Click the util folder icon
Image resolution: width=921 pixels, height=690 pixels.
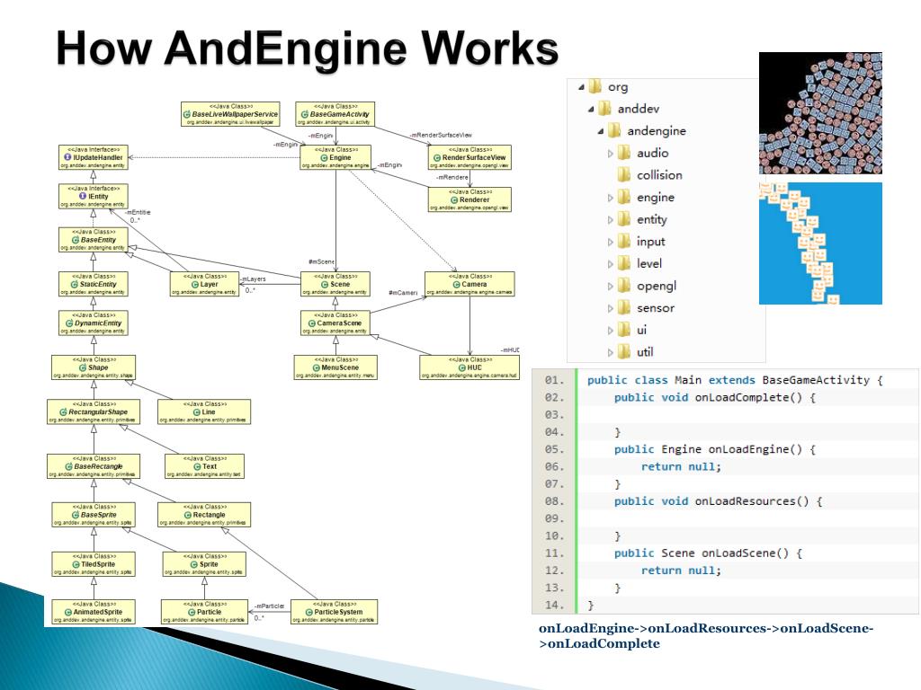click(624, 352)
